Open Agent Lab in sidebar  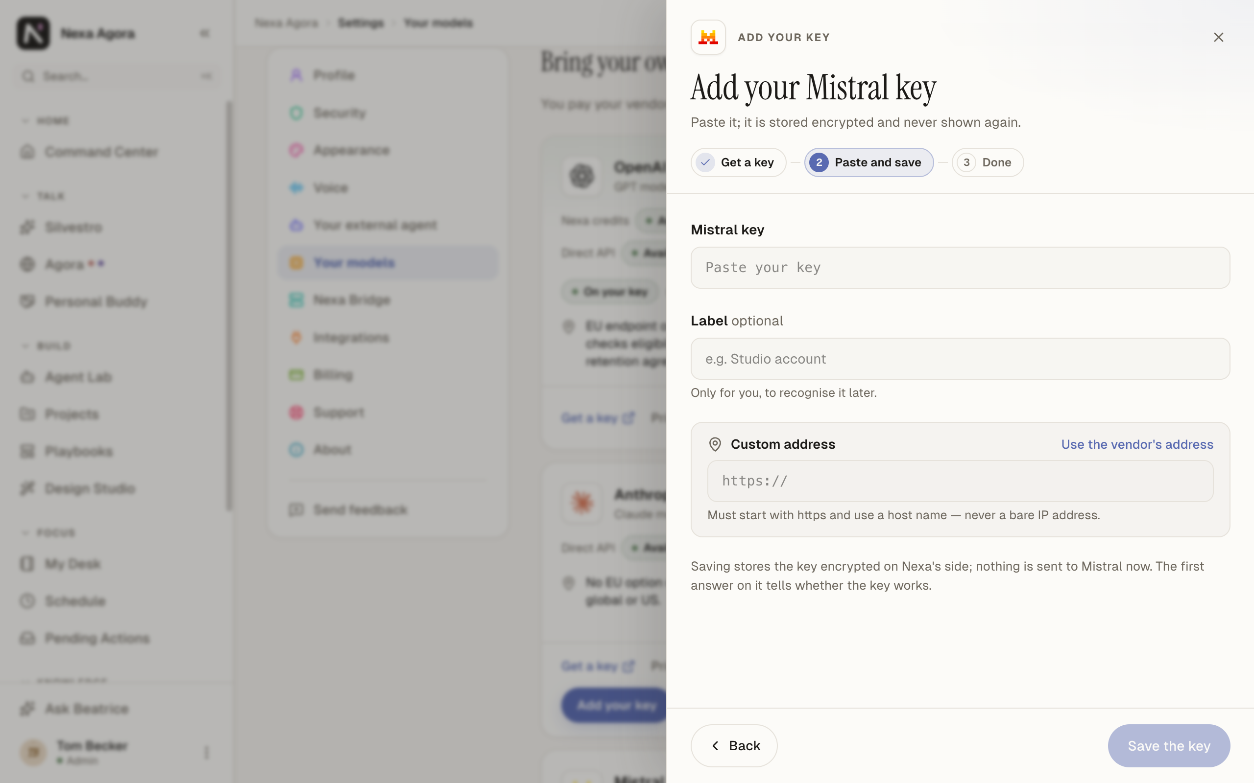point(117,377)
